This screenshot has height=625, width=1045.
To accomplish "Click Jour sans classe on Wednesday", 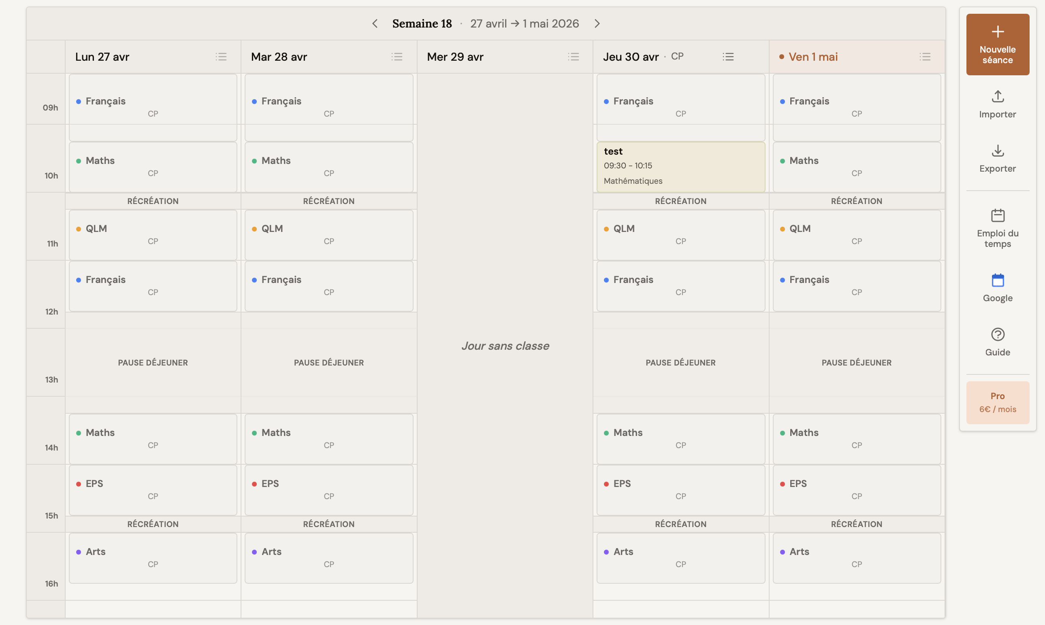I will pyautogui.click(x=505, y=346).
